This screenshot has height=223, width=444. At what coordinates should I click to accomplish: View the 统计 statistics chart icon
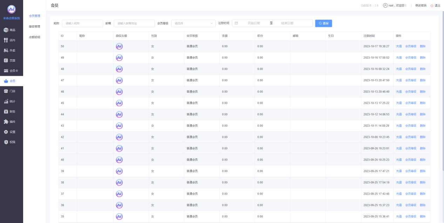point(6,101)
